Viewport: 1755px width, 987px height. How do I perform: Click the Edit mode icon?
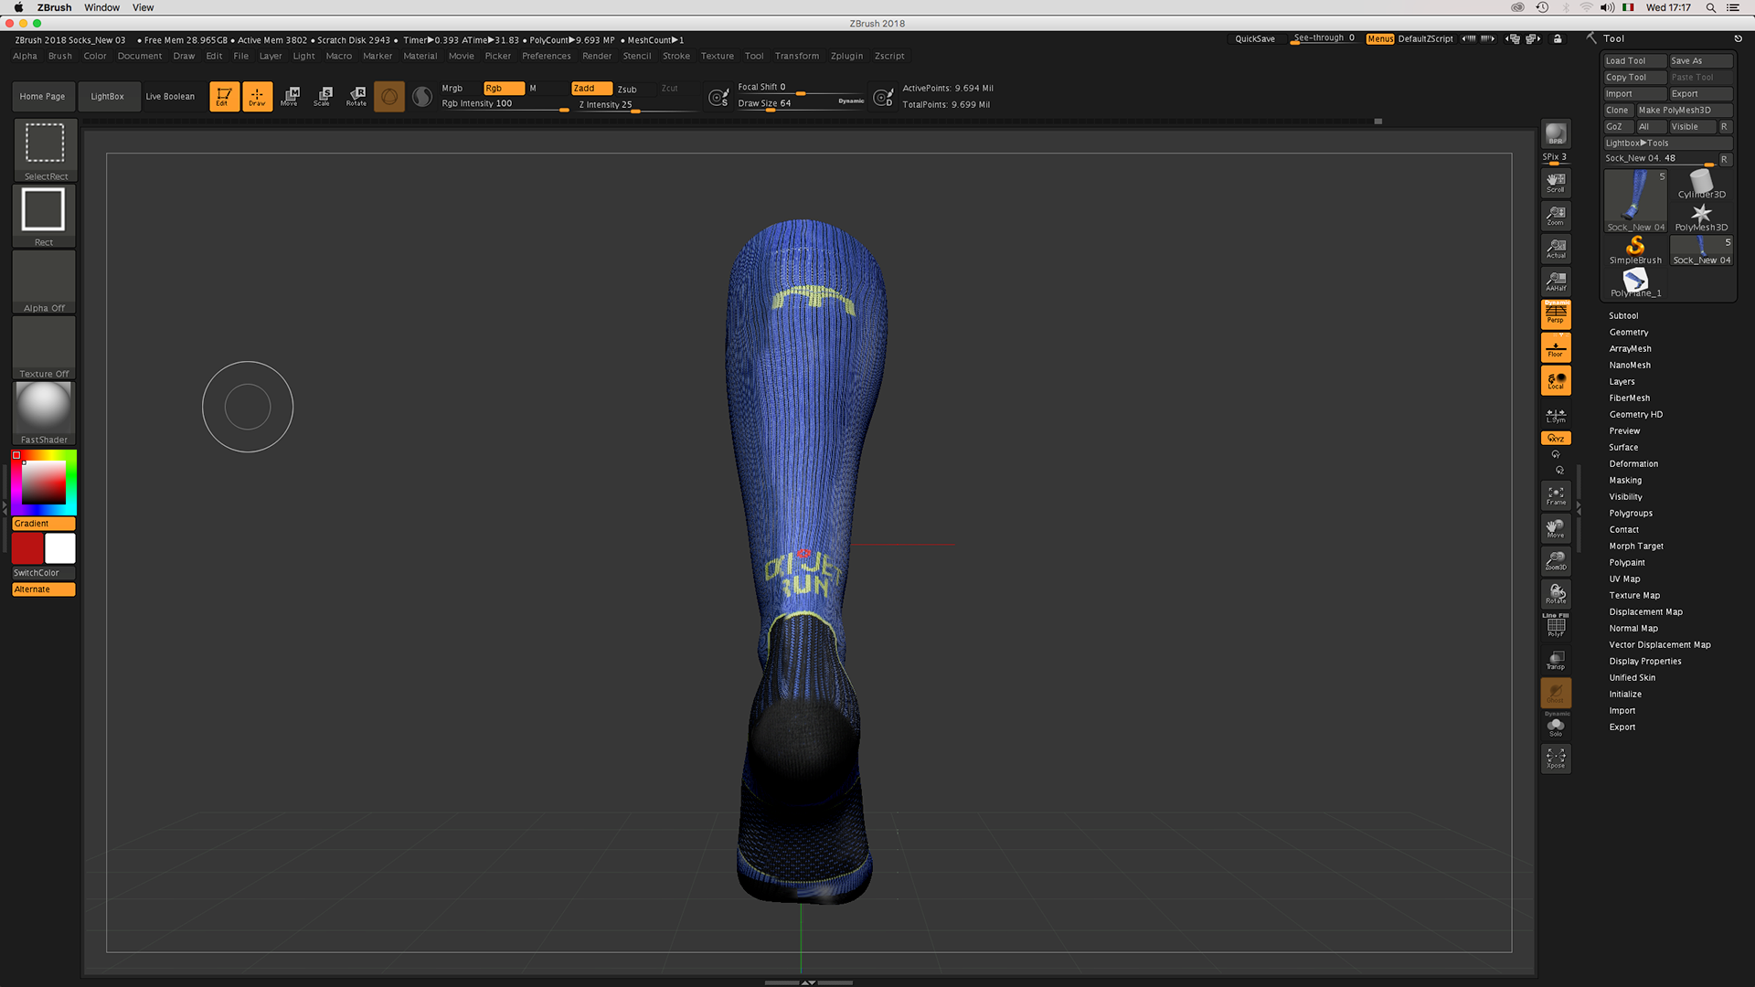click(224, 96)
